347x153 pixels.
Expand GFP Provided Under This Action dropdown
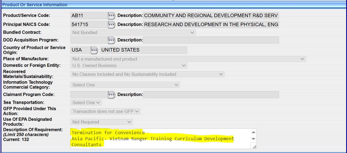point(105,111)
